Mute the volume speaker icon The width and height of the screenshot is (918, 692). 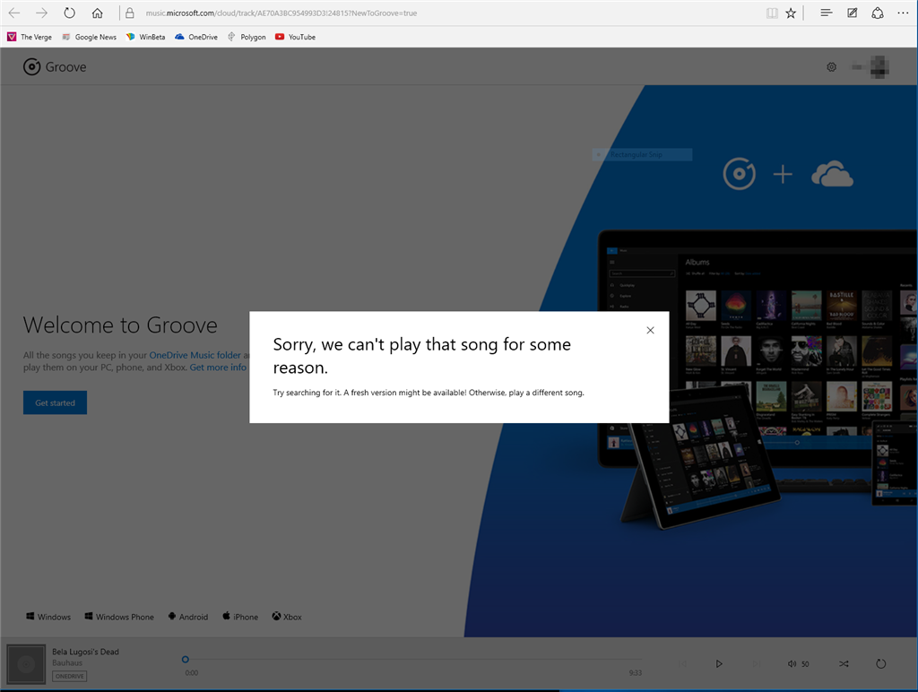tap(792, 664)
